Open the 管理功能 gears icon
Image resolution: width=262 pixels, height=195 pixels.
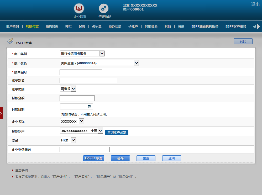pos(103,8)
